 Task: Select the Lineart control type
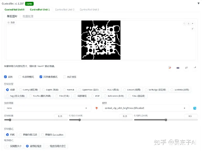pos(132,90)
